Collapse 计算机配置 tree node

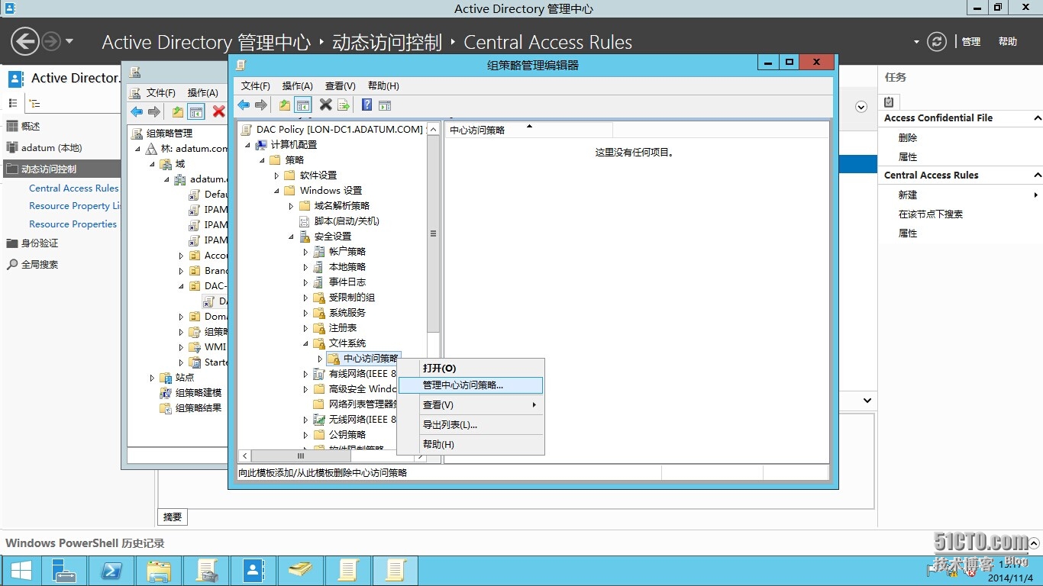pyautogui.click(x=247, y=145)
